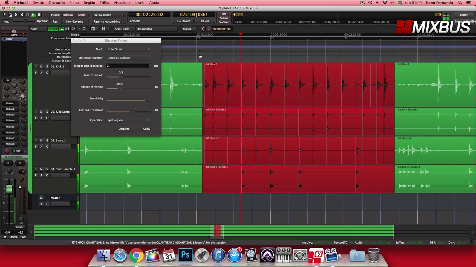
Task: Toggle Retorno Automático option
Action: click(109, 22)
